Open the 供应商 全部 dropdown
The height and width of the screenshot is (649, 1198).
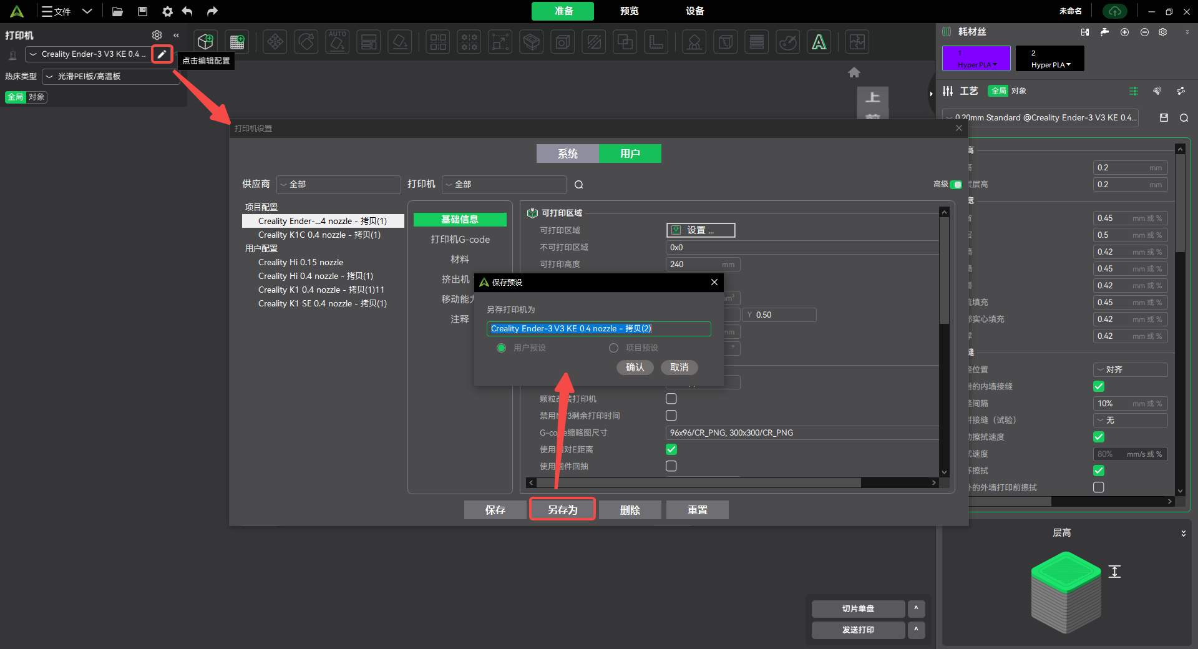(x=339, y=185)
